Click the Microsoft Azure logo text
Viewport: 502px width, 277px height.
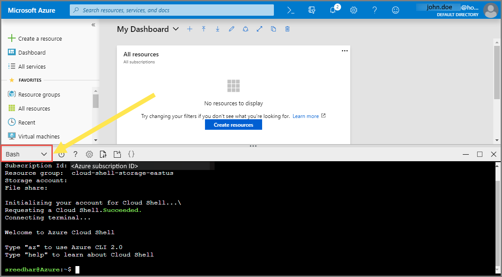pos(31,10)
